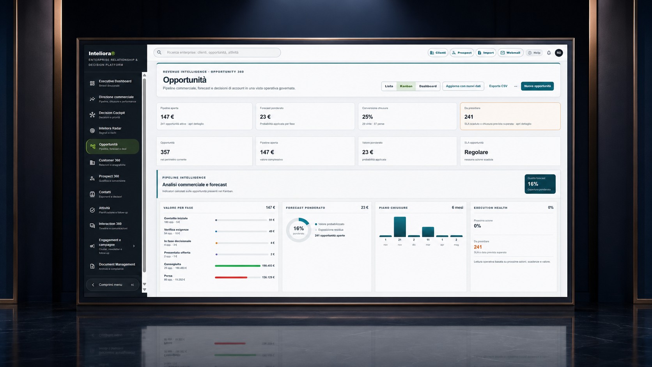
Task: Focus the Ricerca enterprise search field
Action: 217,52
